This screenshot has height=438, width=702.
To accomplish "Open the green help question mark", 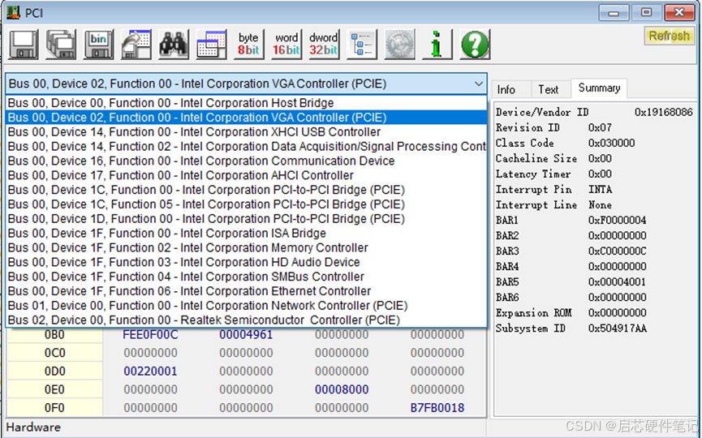I will click(x=475, y=45).
